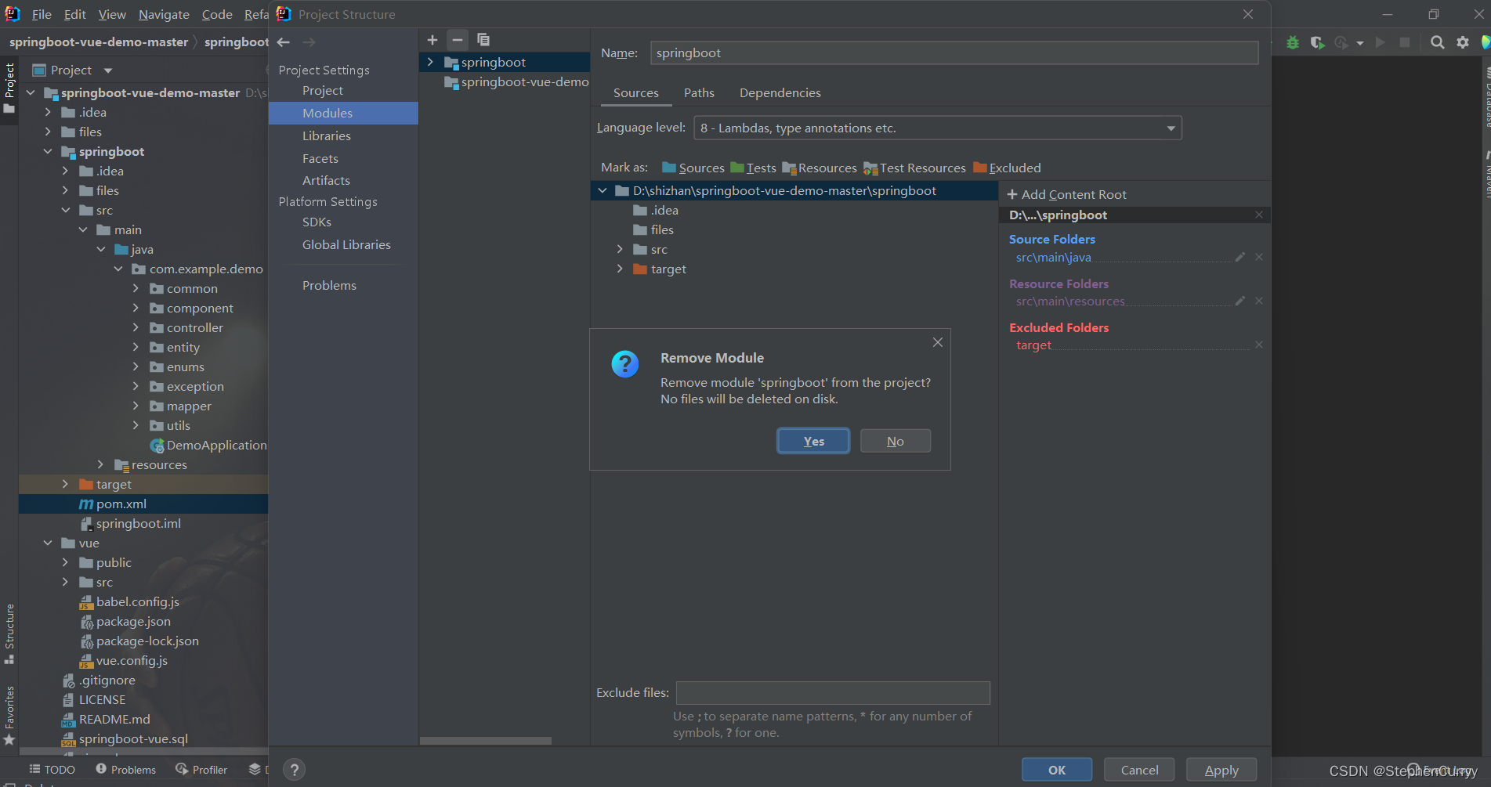Remove src\main\java from Source Folders
Viewport: 1491px width, 787px height.
click(1259, 257)
